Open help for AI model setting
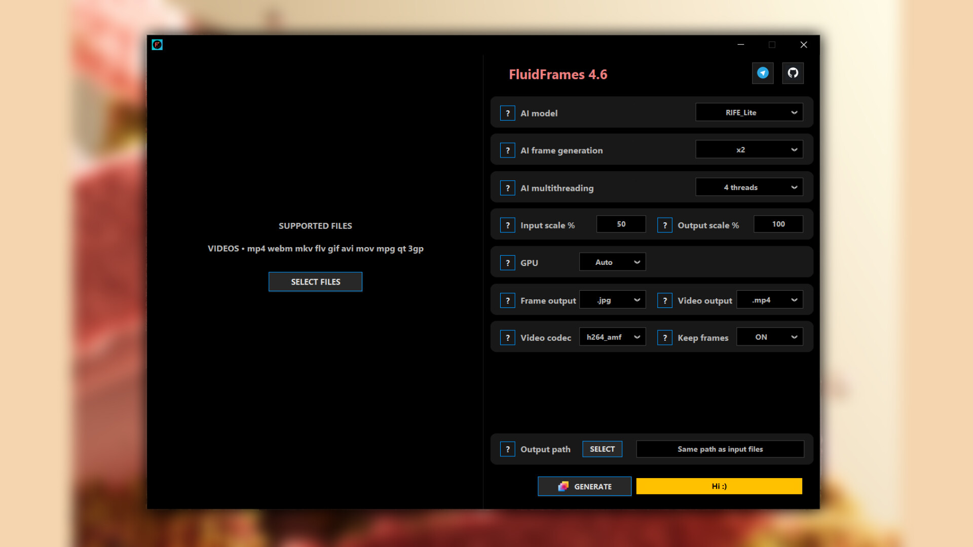 click(508, 113)
